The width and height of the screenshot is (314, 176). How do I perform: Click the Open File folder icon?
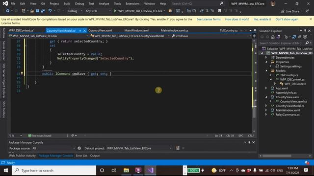coord(32,11)
